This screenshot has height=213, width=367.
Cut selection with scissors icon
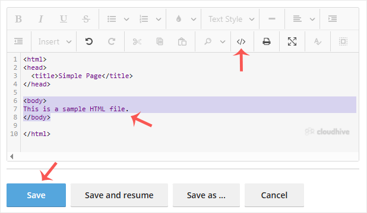point(137,42)
